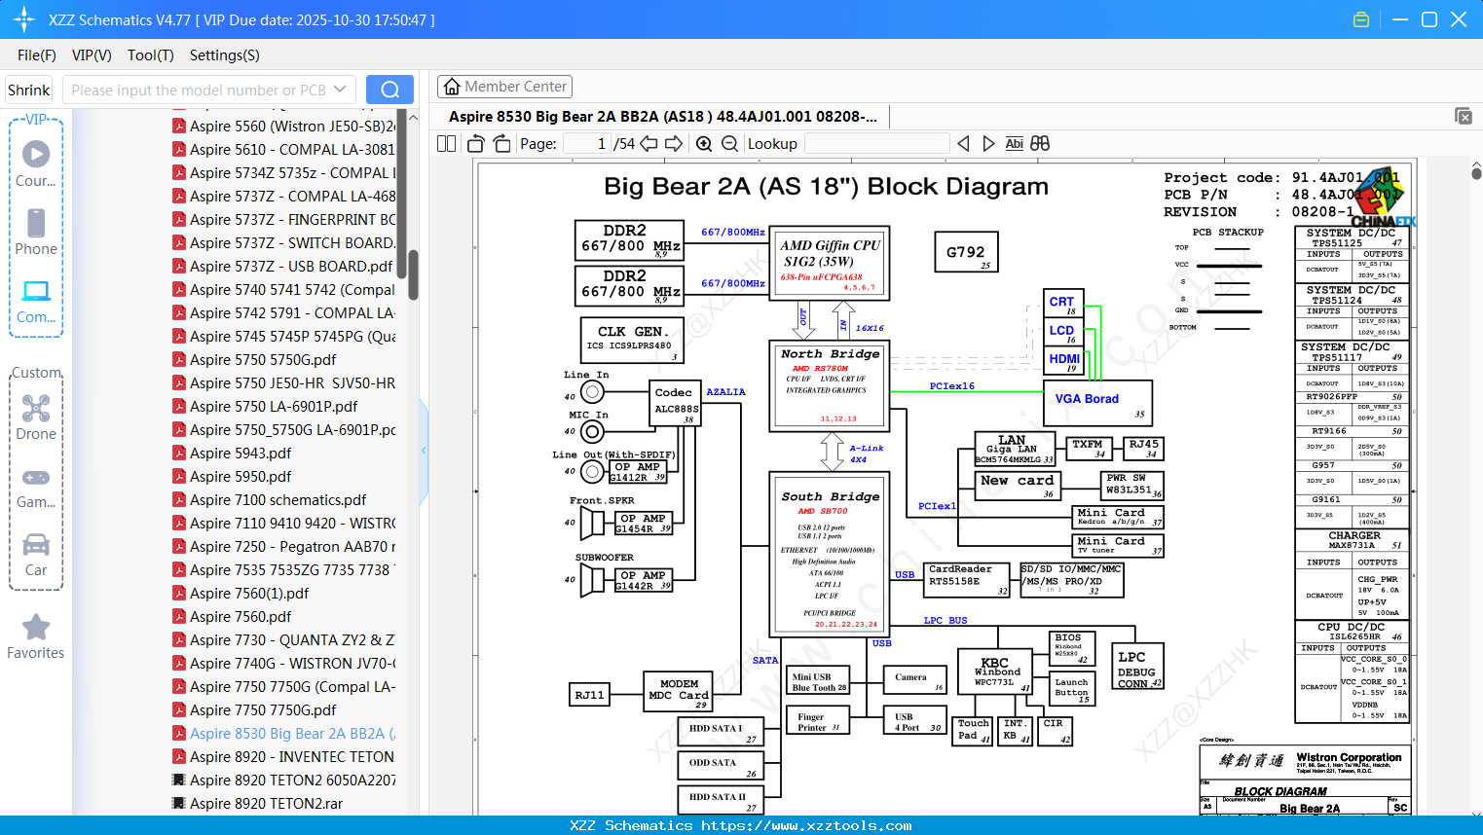Click the binoculars search icon

click(x=1040, y=144)
